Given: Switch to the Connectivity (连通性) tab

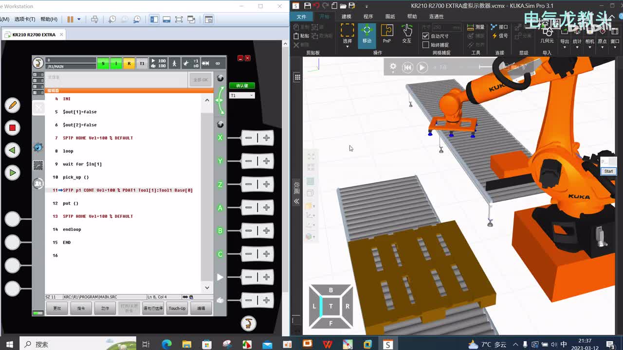Looking at the screenshot, I should tap(436, 17).
